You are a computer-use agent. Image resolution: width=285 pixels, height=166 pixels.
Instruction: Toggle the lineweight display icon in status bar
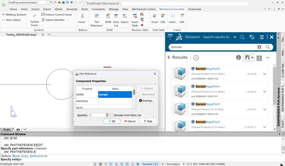point(127,164)
